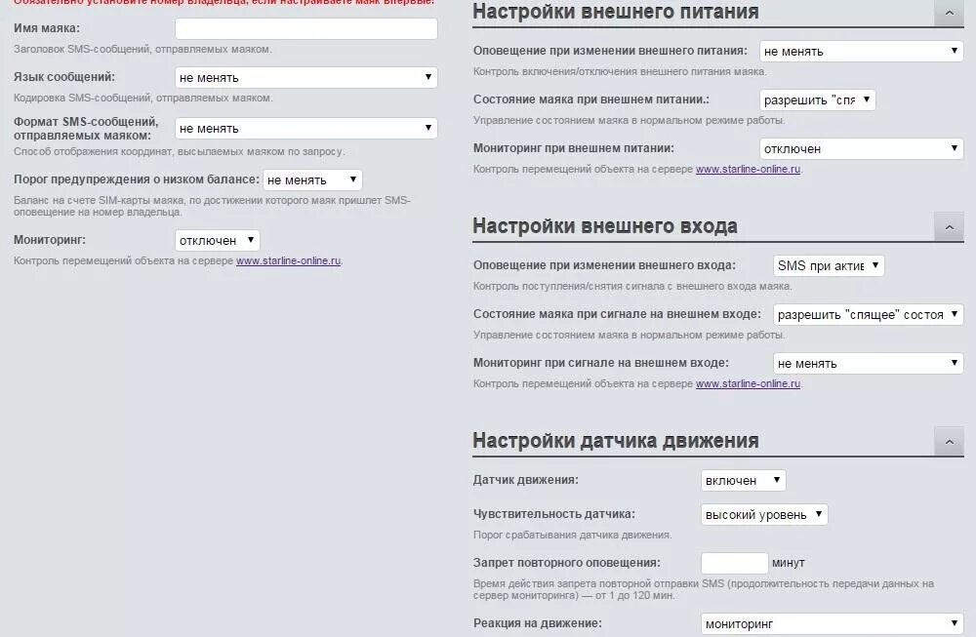Open the Порог предупреждения о низком балансе dropdown
Screen dimensions: 976x637
312,179
